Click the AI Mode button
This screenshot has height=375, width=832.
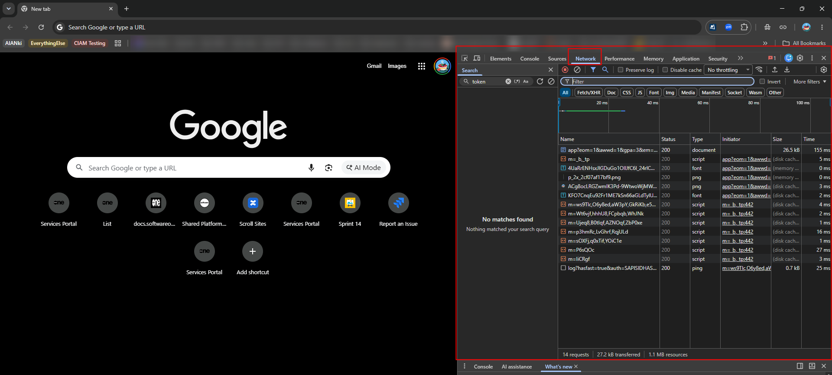[x=364, y=168]
